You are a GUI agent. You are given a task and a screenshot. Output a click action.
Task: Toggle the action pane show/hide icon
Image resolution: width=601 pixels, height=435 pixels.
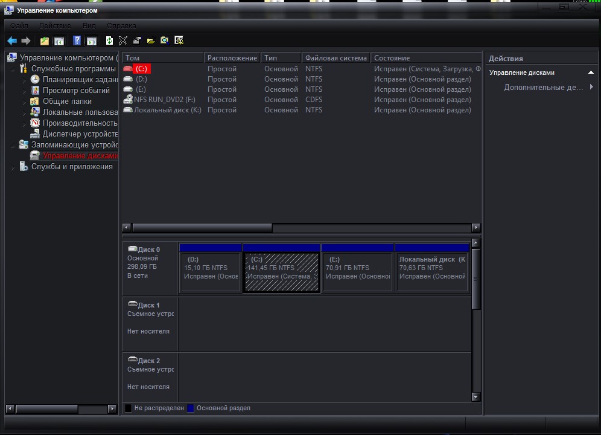(x=91, y=40)
